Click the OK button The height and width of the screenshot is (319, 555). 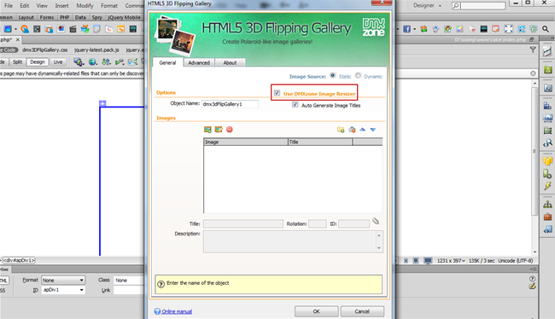pyautogui.click(x=317, y=311)
